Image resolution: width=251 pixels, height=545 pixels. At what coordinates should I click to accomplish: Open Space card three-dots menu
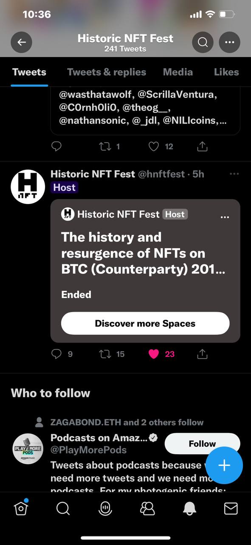click(x=225, y=217)
